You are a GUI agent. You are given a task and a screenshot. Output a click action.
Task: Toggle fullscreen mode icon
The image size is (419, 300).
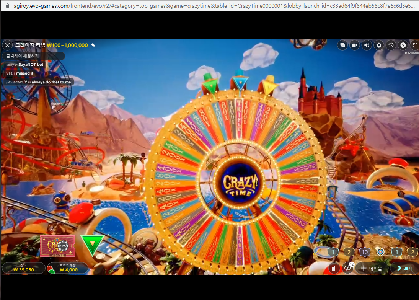click(x=414, y=46)
